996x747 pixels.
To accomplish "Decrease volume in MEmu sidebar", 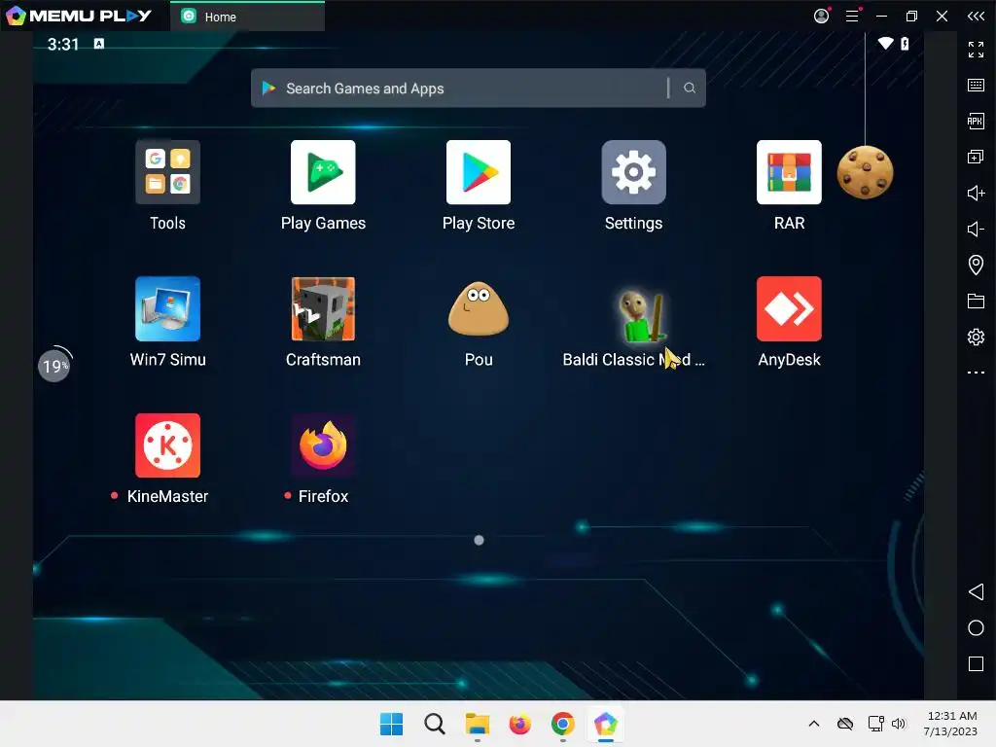I will 976,229.
